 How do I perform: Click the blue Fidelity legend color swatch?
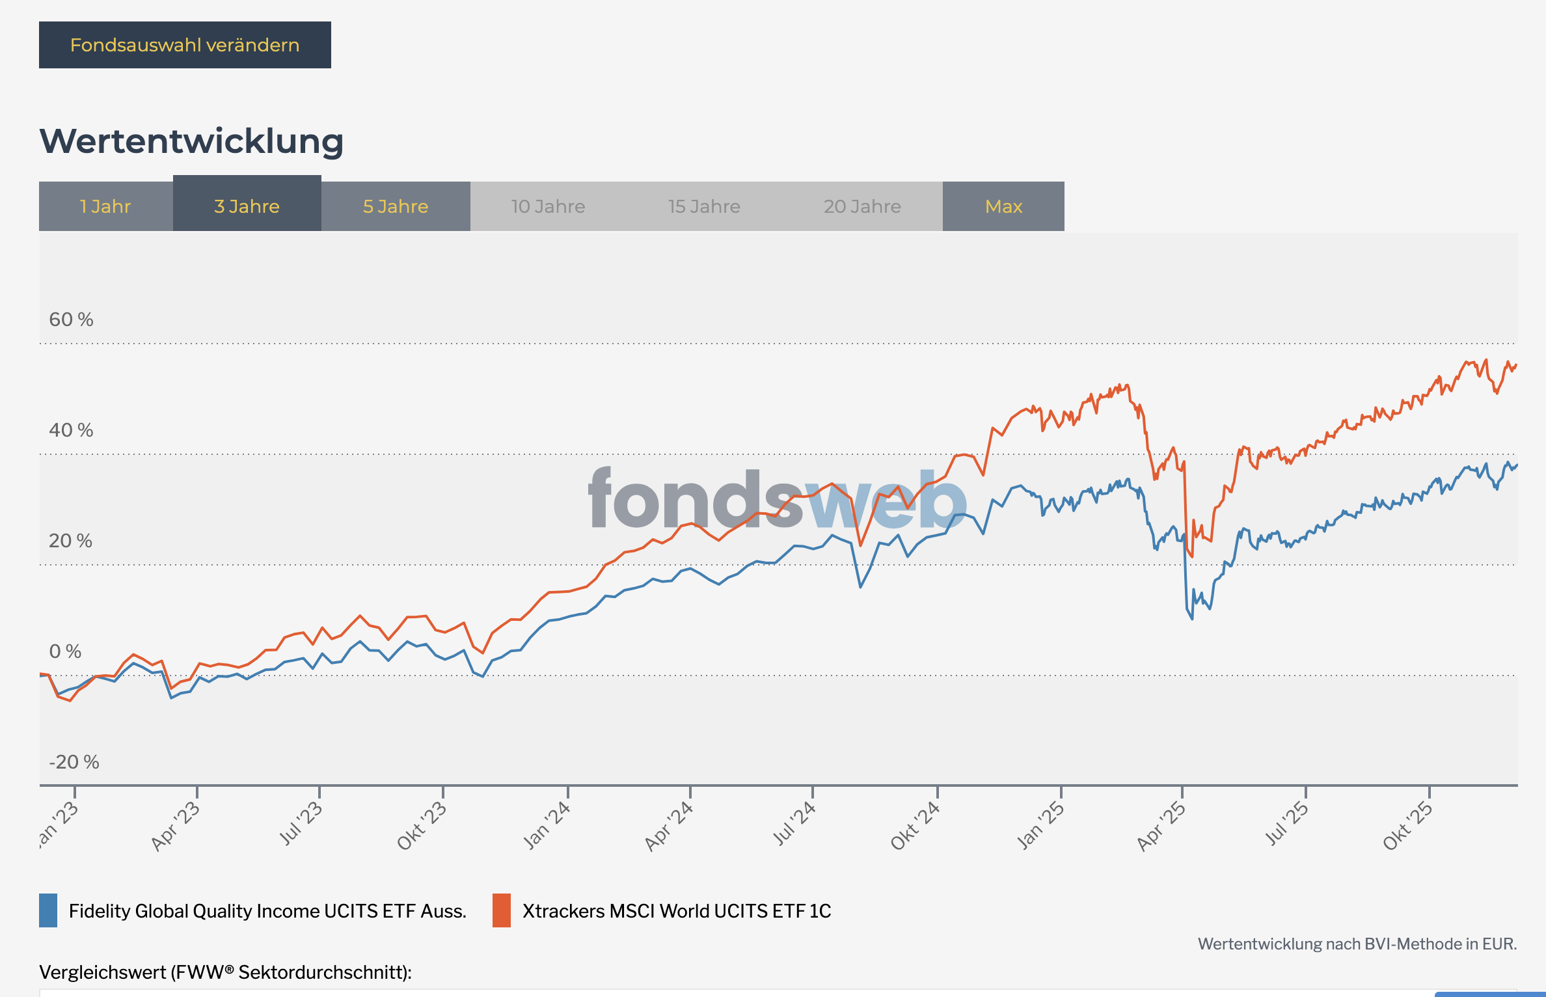[x=48, y=910]
